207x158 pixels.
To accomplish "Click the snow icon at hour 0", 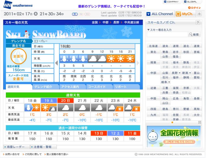I will click(64, 58).
